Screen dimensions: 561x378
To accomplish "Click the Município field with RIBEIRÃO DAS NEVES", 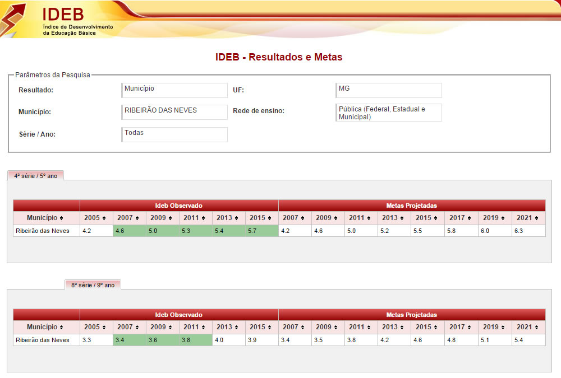I will click(x=174, y=112).
